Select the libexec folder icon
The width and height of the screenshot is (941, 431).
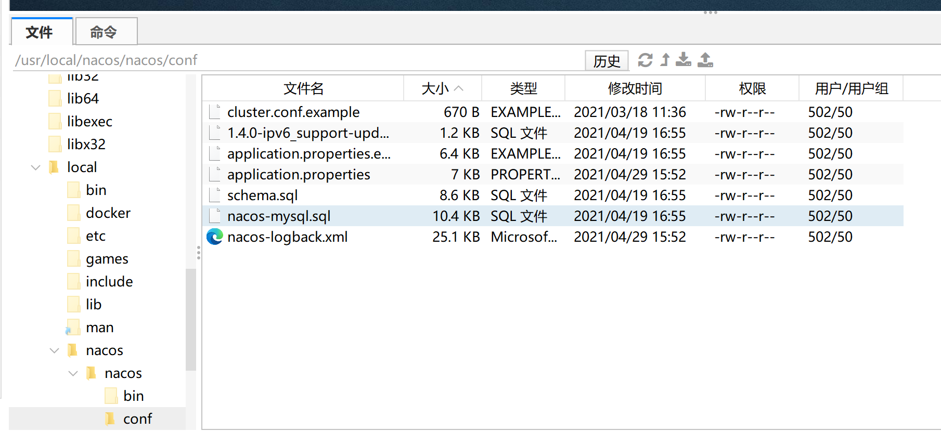pos(55,122)
